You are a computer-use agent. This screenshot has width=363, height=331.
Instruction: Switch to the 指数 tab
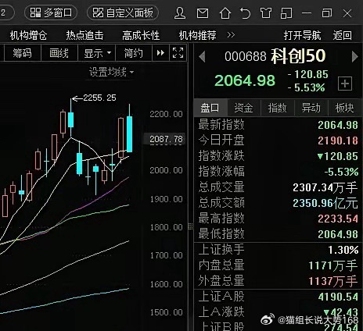[277, 108]
